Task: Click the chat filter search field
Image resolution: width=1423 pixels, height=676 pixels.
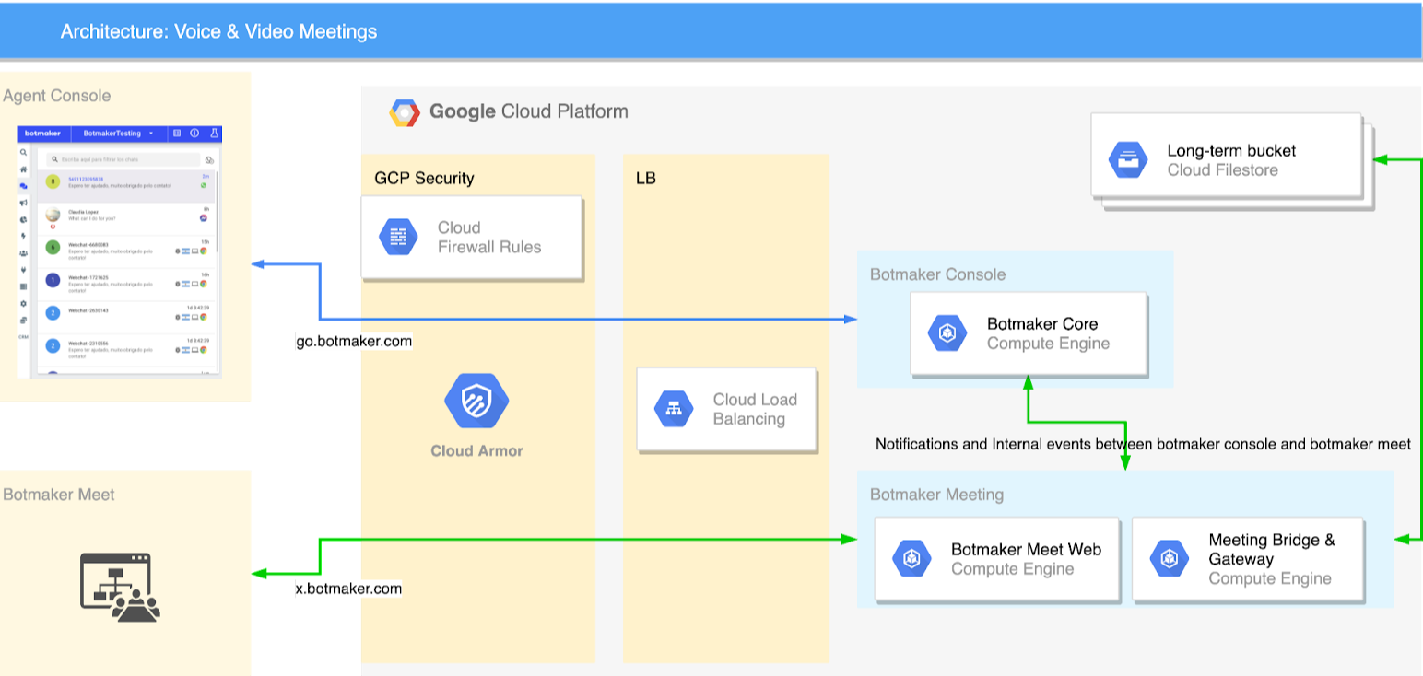Action: click(x=123, y=159)
